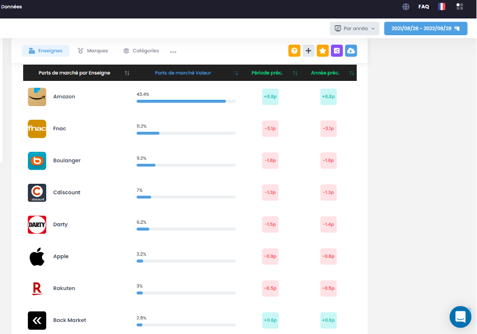Image resolution: width=477 pixels, height=334 pixels.
Task: Open the FAQ link
Action: coord(423,7)
